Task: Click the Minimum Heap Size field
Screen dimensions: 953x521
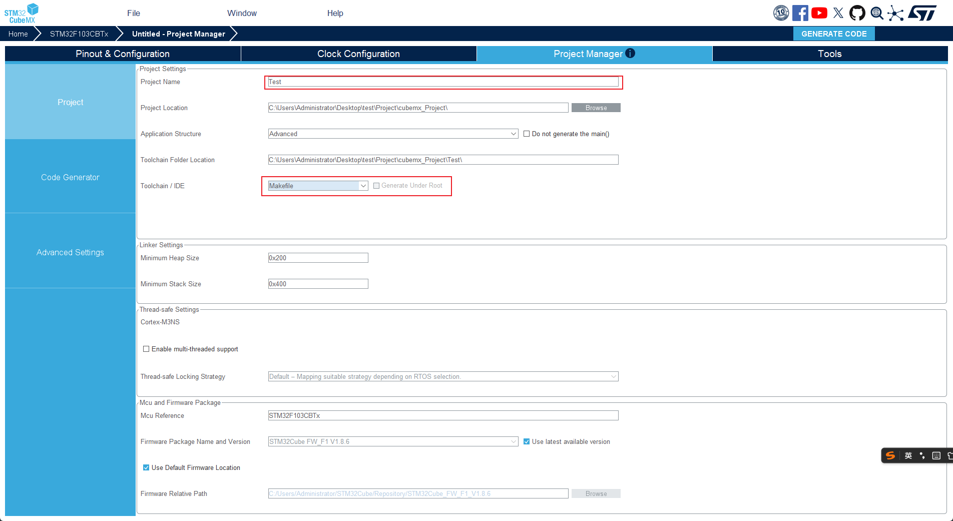Action: coord(318,258)
